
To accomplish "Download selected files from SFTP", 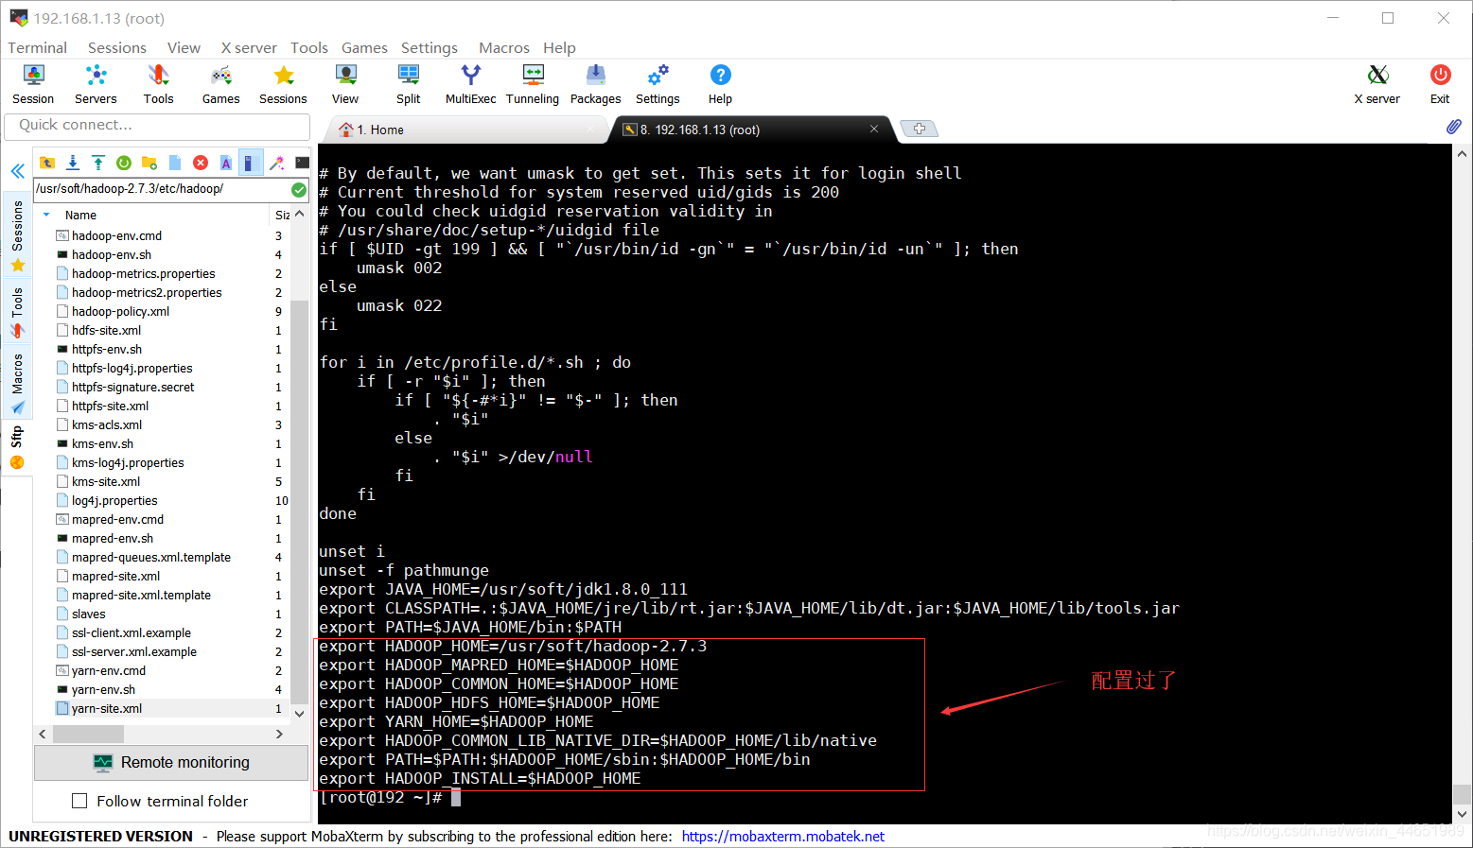I will 72,163.
